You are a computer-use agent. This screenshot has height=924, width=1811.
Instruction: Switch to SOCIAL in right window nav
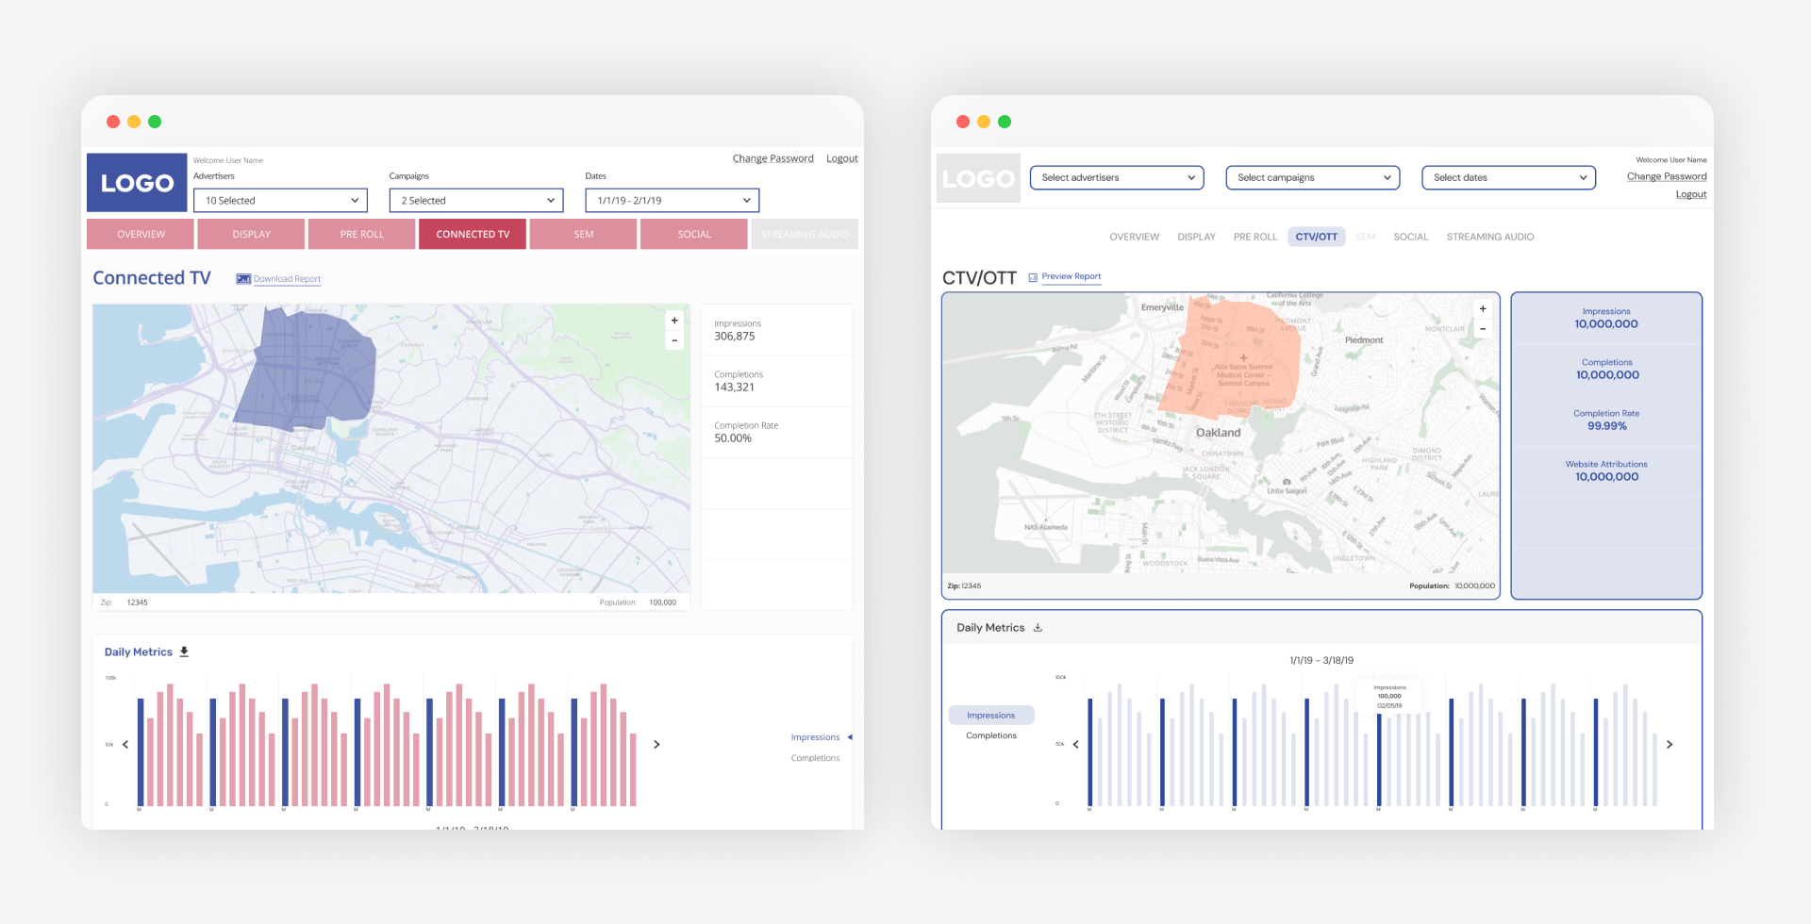pyautogui.click(x=1410, y=237)
